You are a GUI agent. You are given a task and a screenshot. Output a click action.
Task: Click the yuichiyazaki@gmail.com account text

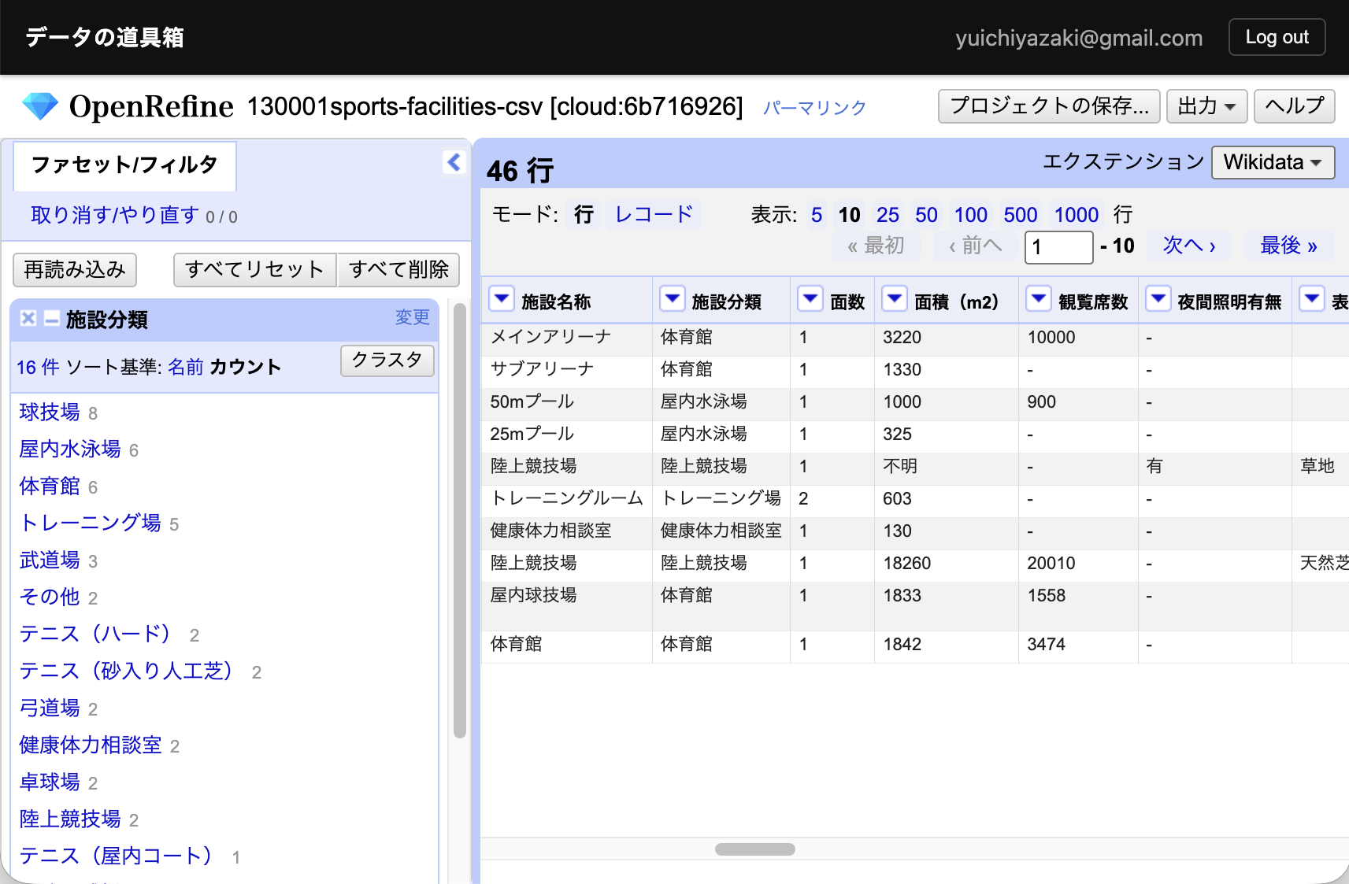click(1079, 38)
